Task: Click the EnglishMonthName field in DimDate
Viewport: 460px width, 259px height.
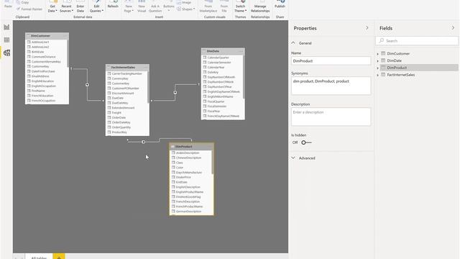Action: [220, 96]
